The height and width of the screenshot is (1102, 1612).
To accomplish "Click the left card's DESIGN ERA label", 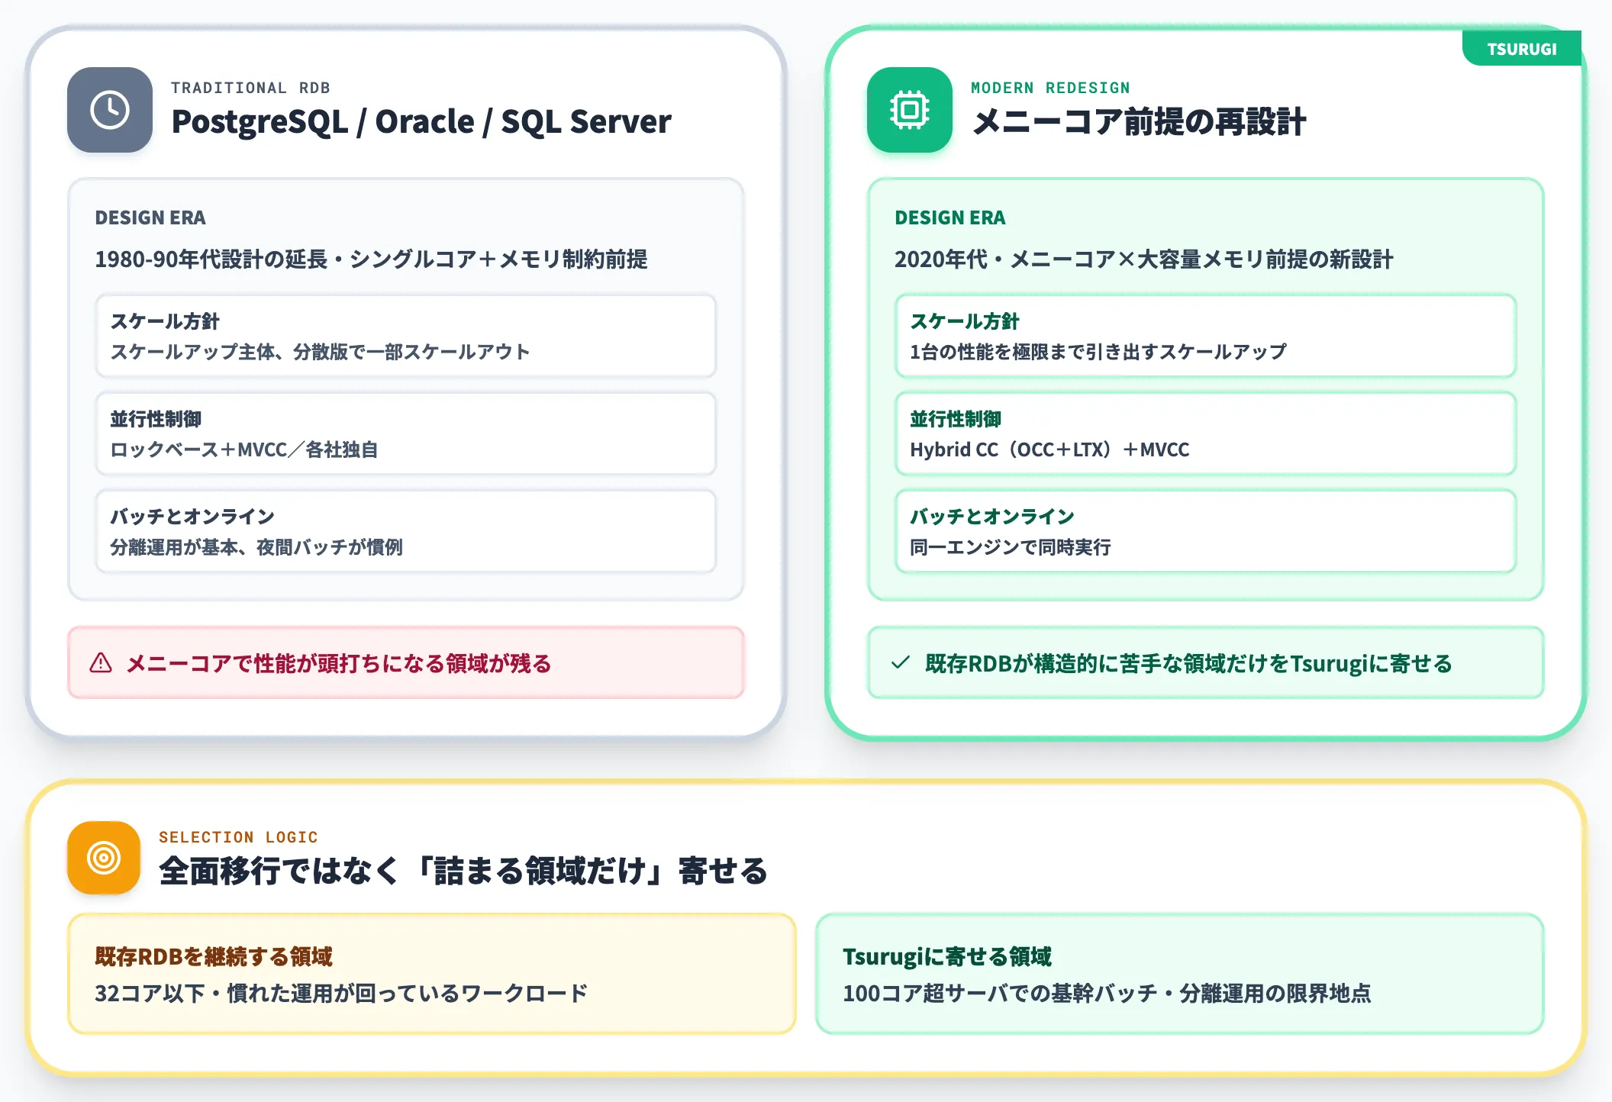I will click(x=150, y=217).
